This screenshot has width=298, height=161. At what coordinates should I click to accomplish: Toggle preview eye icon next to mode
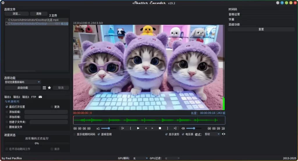(x=223, y=134)
